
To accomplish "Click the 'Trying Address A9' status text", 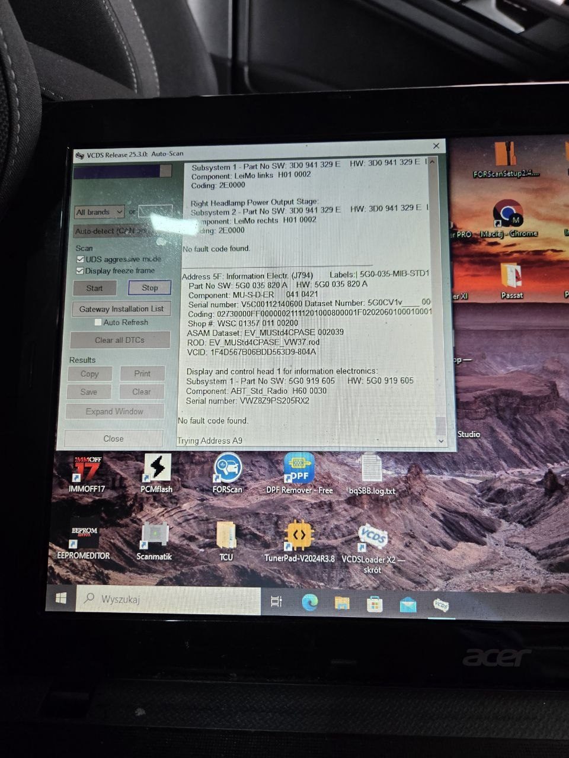I will 210,441.
